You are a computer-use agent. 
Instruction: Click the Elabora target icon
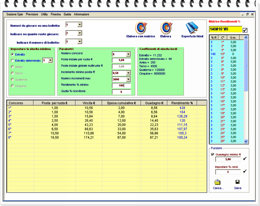[x=166, y=28]
